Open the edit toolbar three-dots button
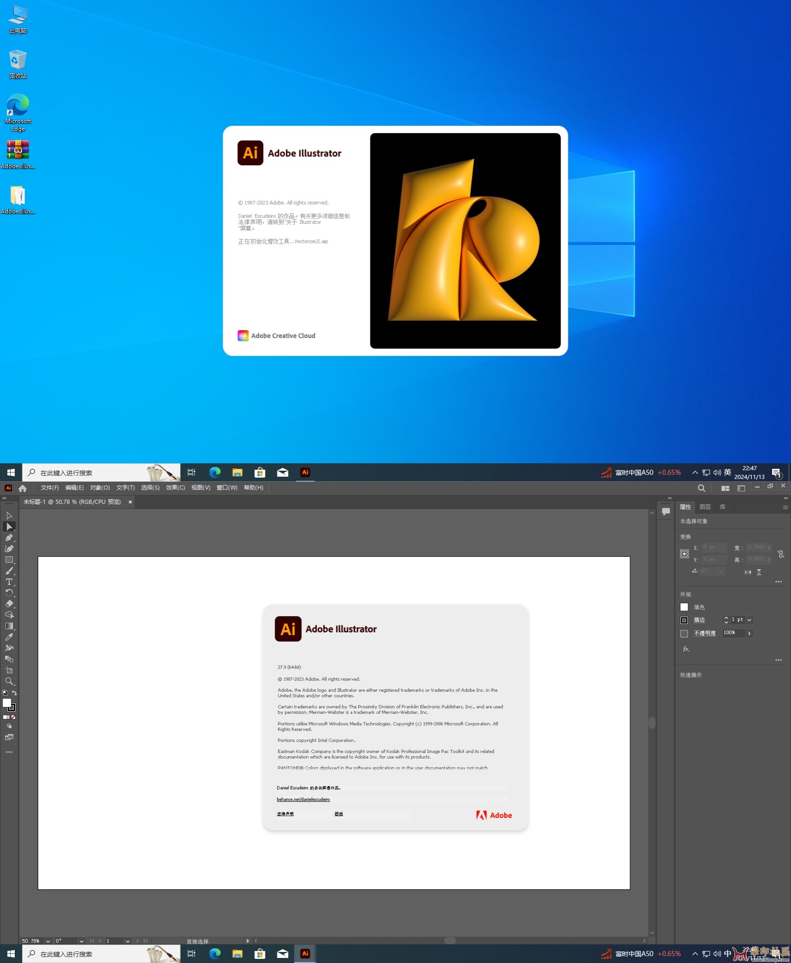The height and width of the screenshot is (963, 791). pos(9,752)
